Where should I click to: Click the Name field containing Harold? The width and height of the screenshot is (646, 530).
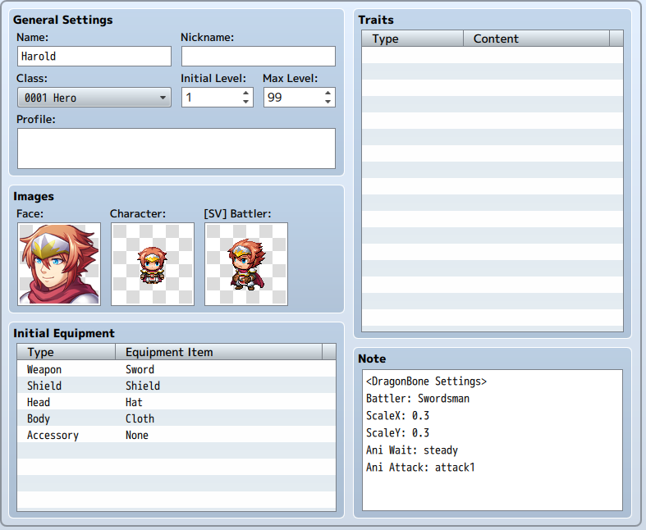coord(94,56)
